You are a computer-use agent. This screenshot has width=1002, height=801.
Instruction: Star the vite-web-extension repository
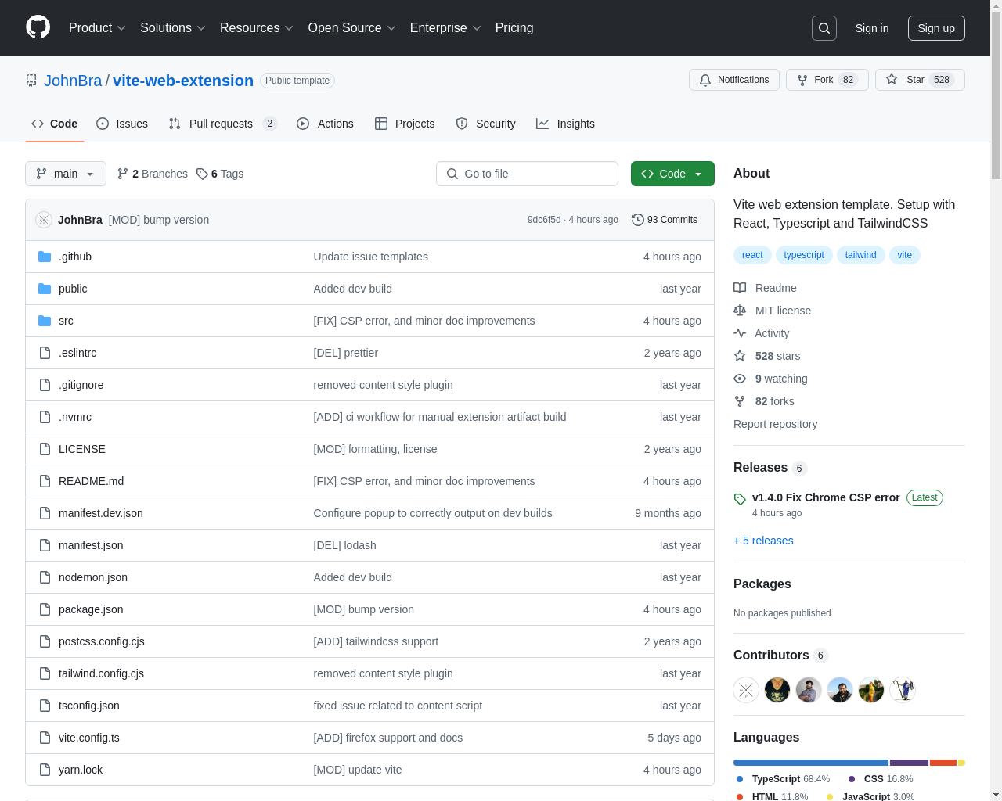920,80
